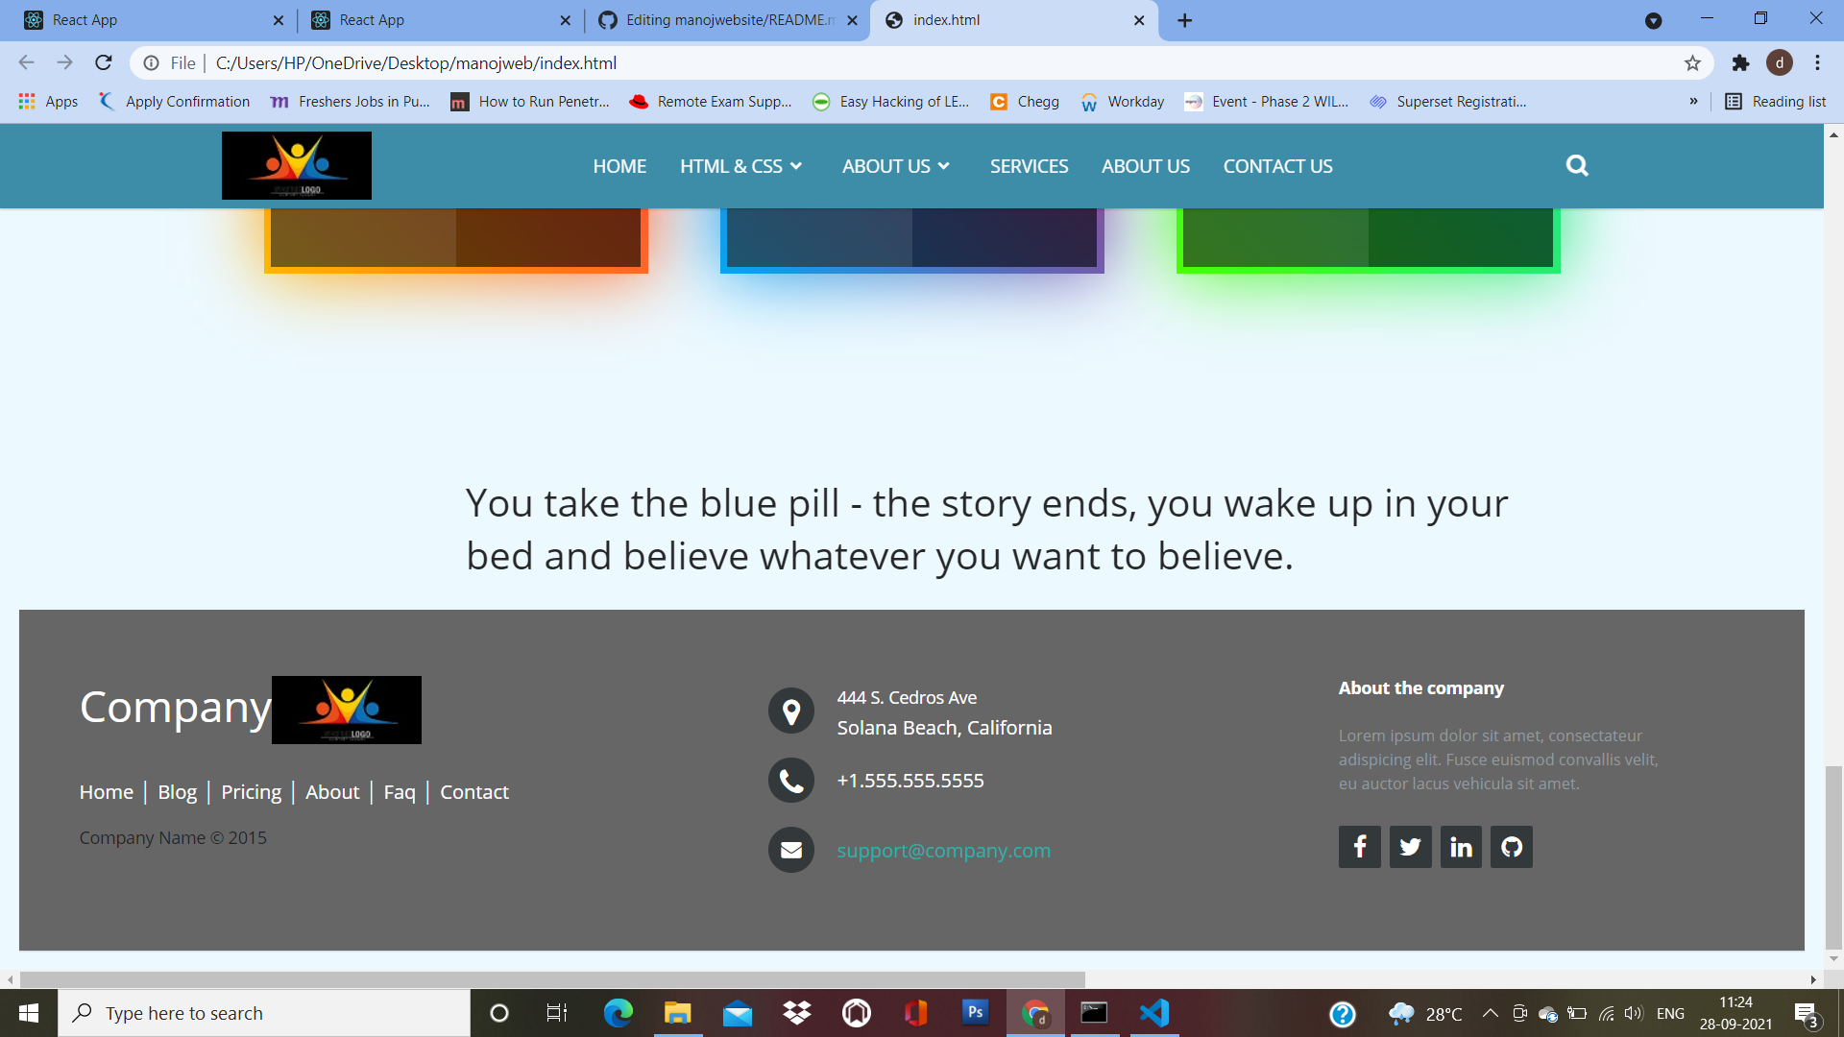Open the LinkedIn social icon in footer

tap(1461, 847)
